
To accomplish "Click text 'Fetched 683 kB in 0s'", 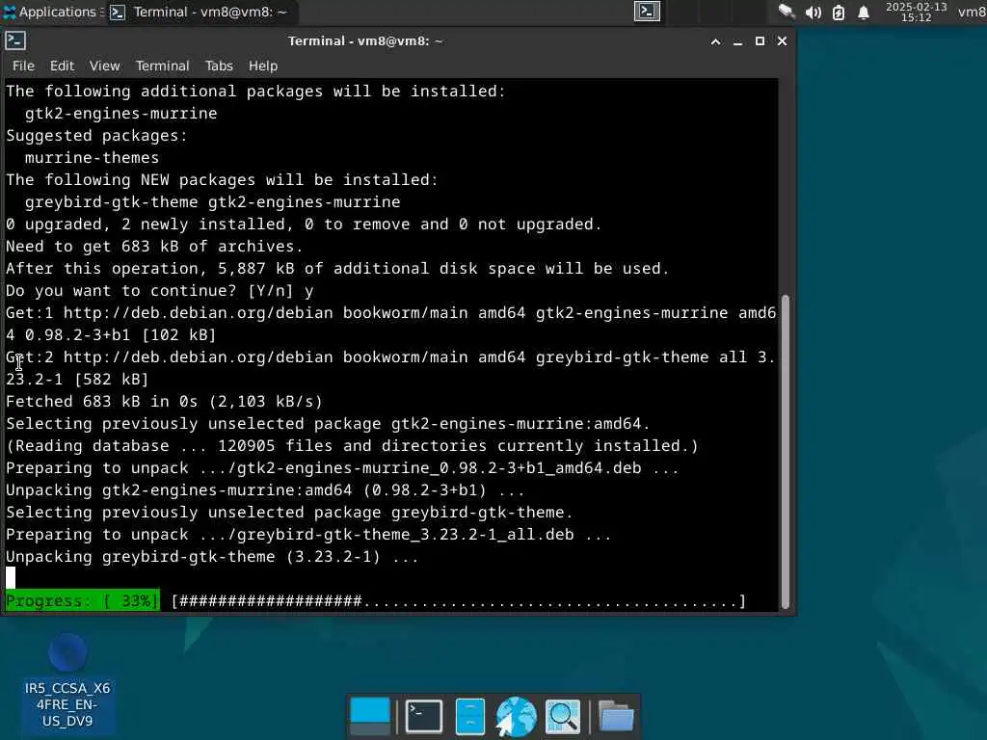I will coord(101,402).
